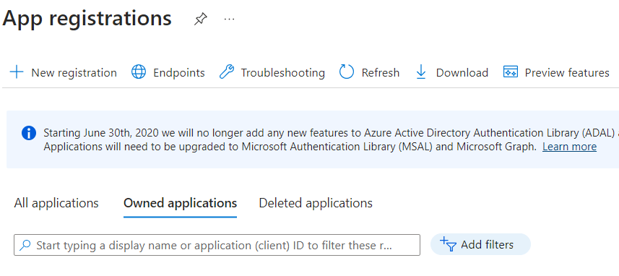Screen dimensions: 619x276
Task: Click the globe Endpoints icon
Action: pyautogui.click(x=139, y=72)
